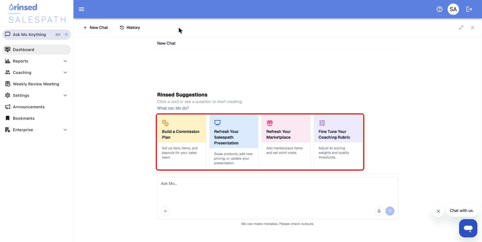
Task: Click the "Ask Mo Anything" button
Action: 37,35
